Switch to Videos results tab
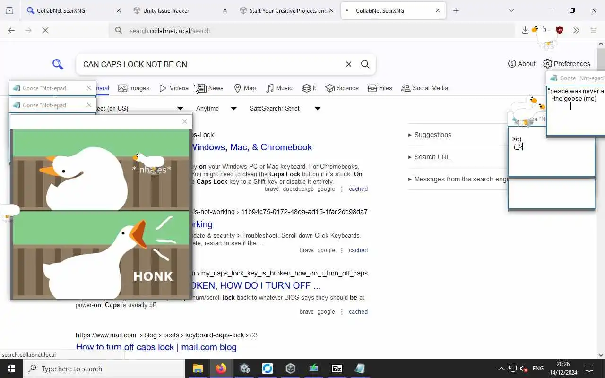605x378 pixels. [x=173, y=88]
